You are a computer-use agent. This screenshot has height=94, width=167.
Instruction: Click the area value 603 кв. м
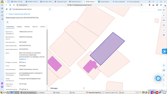pos(22,62)
